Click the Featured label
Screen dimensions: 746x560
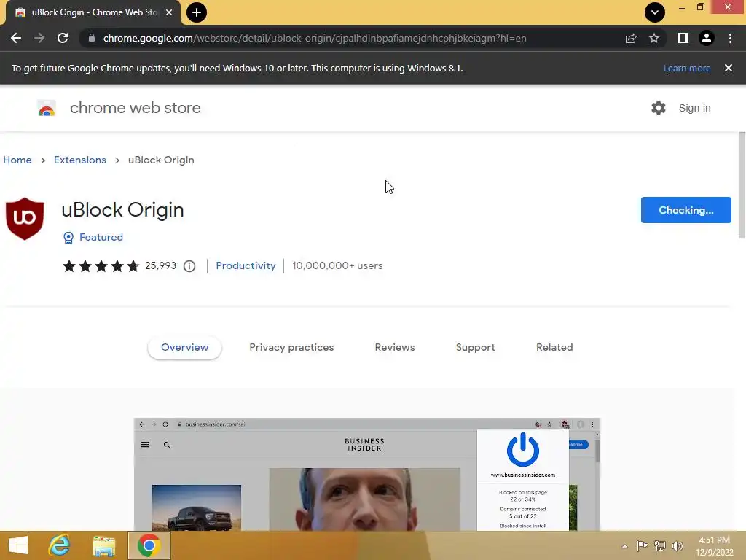pos(101,237)
